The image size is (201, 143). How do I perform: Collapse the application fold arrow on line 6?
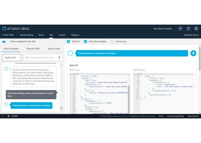click(75, 85)
